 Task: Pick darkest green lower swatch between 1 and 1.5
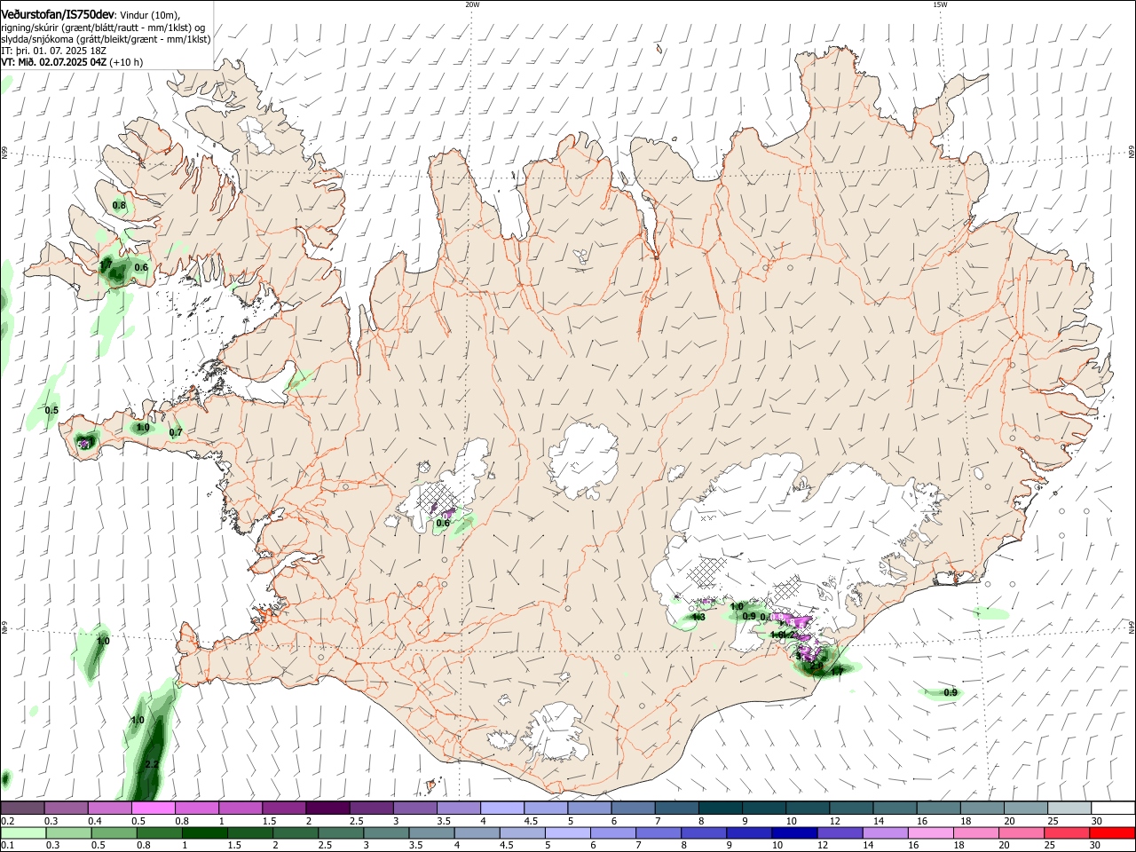(x=205, y=832)
